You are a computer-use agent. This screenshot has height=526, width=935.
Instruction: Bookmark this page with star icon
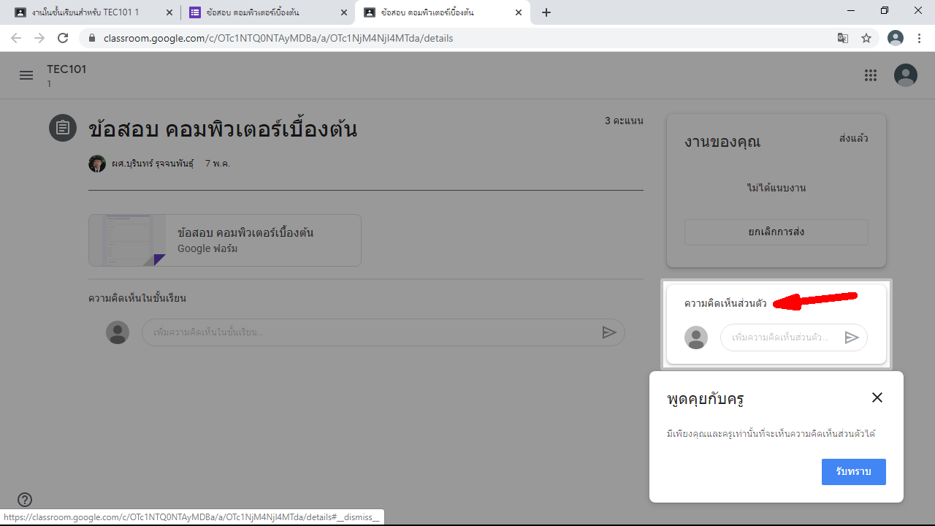click(866, 38)
